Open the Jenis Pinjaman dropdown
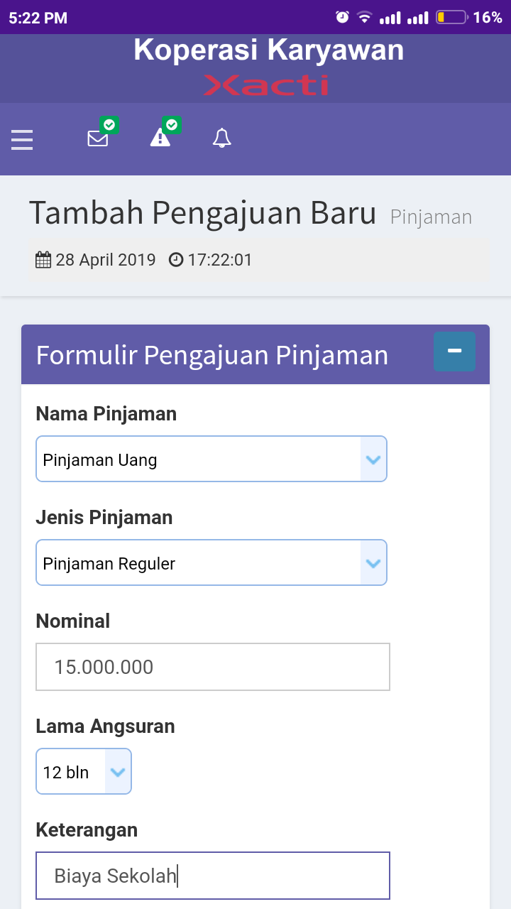This screenshot has width=511, height=909. tap(211, 563)
